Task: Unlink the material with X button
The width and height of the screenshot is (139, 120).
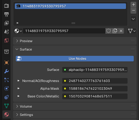Action: (x=121, y=31)
